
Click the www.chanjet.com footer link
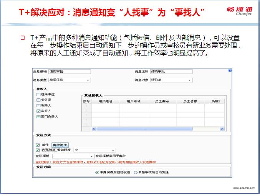244,188
